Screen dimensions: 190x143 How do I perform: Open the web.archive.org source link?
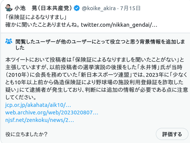51,113
